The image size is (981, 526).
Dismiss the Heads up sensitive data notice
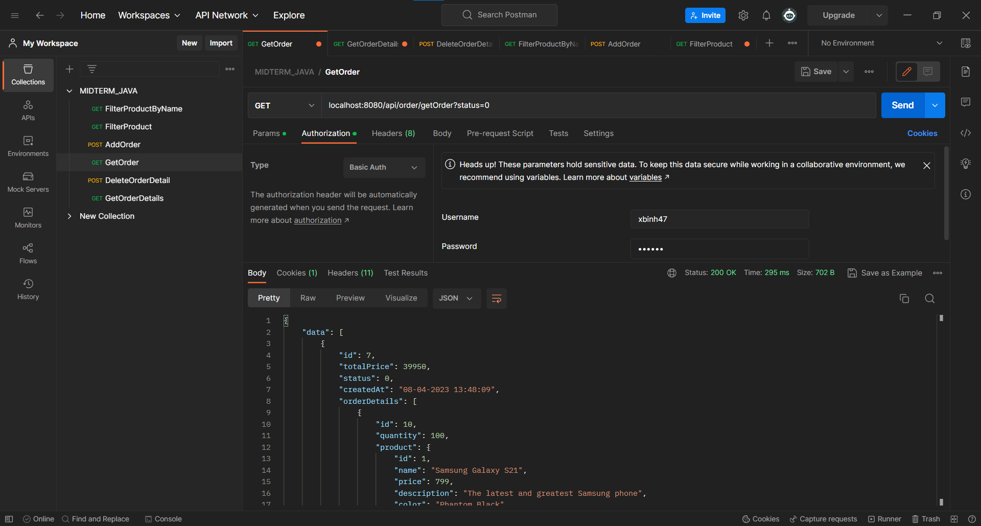927,166
